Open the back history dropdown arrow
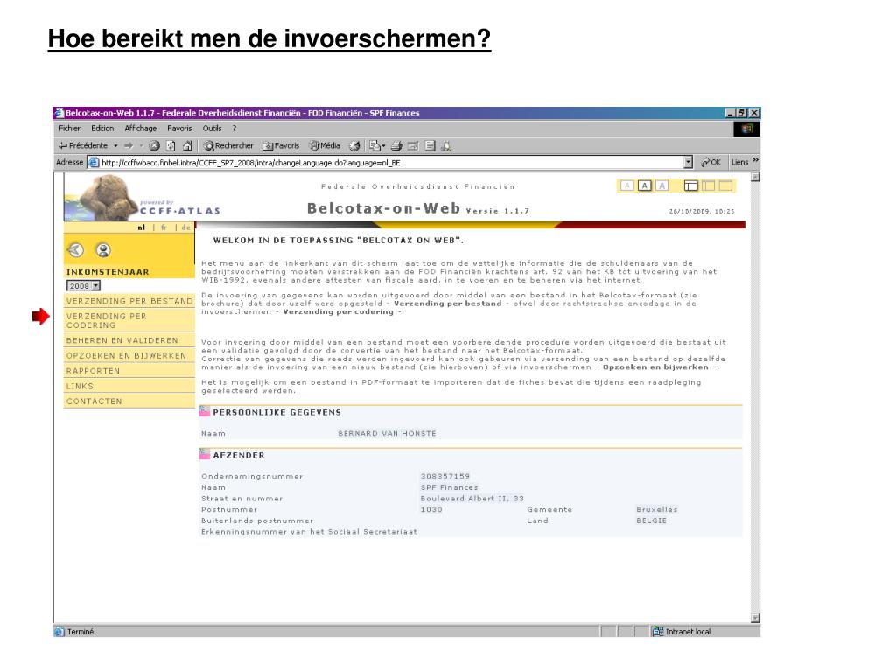The image size is (896, 672). coord(115,146)
